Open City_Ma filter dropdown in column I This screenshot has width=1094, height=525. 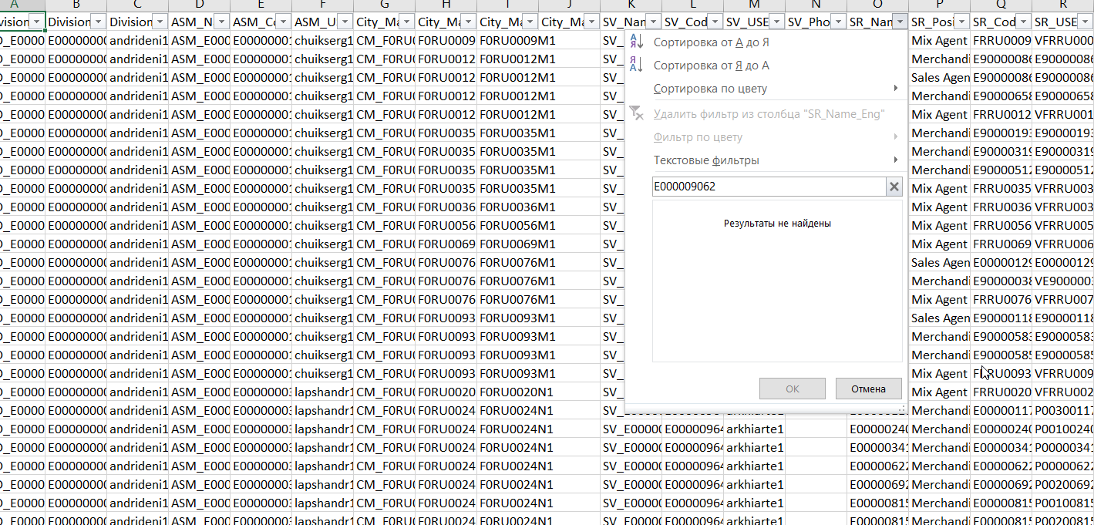530,22
